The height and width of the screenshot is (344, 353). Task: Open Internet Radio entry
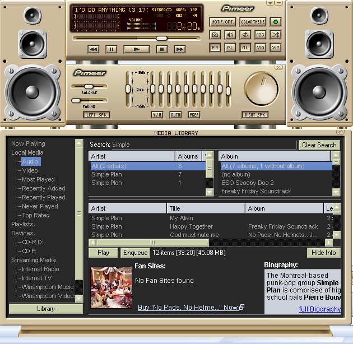[x=40, y=269]
